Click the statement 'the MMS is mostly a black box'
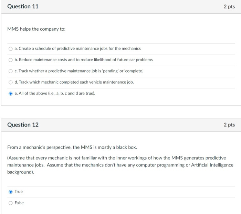The image size is (241, 214). pos(105,147)
